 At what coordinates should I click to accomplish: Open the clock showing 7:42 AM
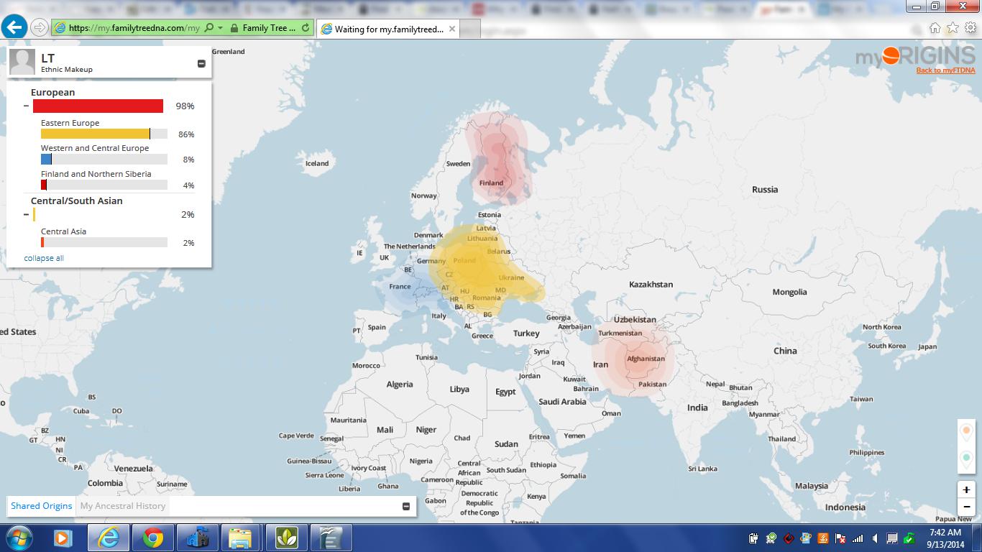click(945, 538)
